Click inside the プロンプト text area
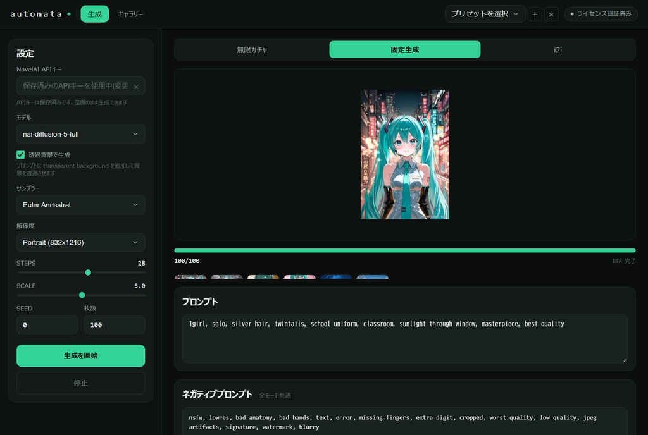This screenshot has height=435, width=648. coord(404,338)
